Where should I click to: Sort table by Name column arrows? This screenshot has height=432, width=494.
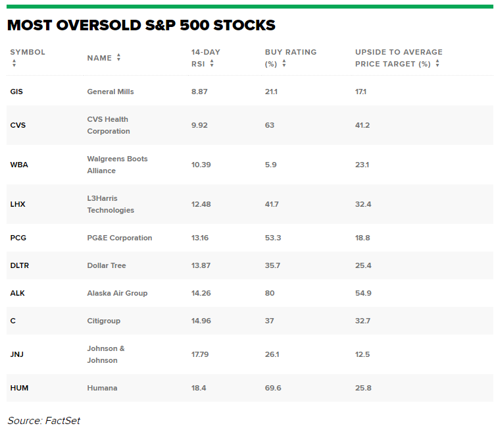click(118, 58)
